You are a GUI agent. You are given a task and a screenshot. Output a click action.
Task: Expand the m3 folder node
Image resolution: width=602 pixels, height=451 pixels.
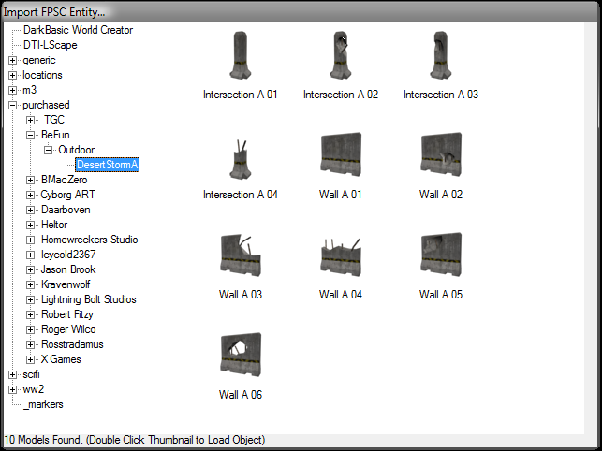pos(13,90)
